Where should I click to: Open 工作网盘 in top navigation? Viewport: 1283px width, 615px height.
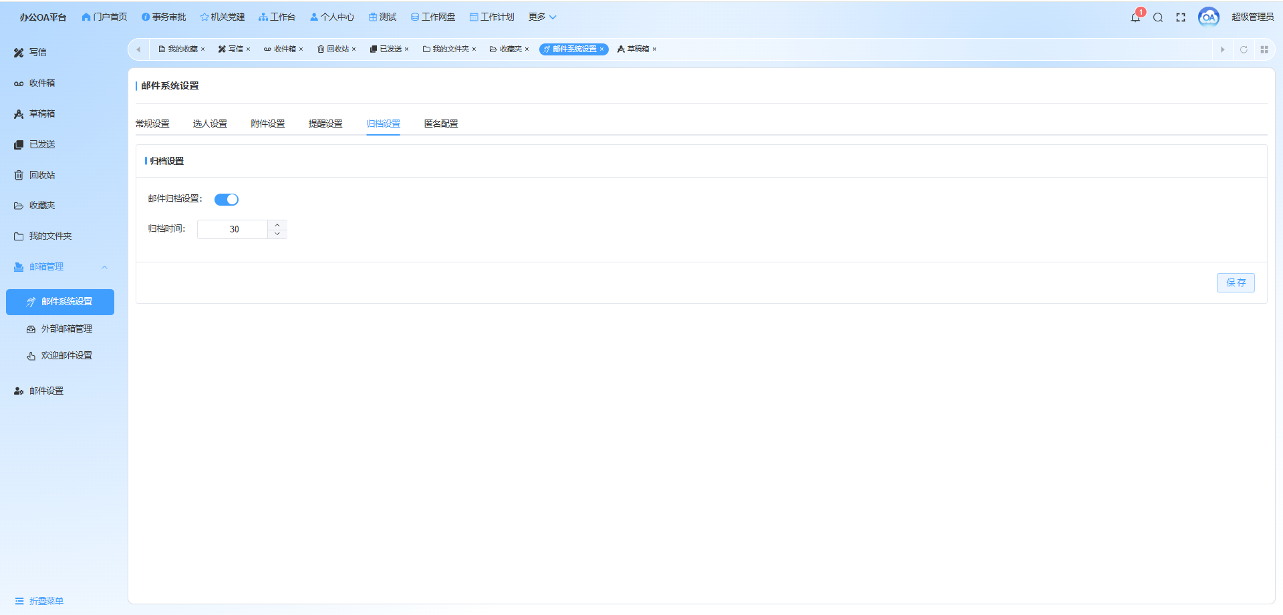[433, 17]
